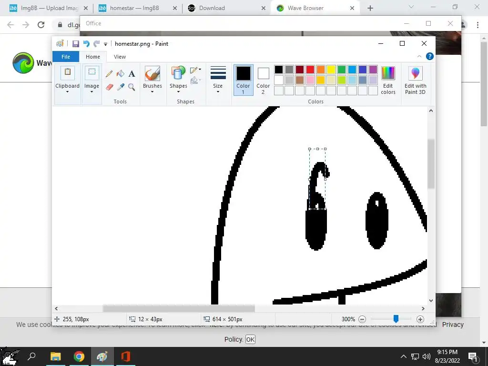Screen dimensions: 488x366
Task: Switch to the Download browser tab
Action: point(226,8)
